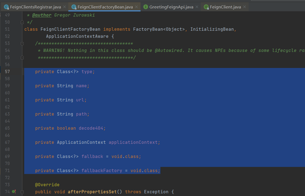The height and width of the screenshot is (196, 305).
Task: Select the FeignClientFactoryBean.java tab
Action: tap(105, 7)
